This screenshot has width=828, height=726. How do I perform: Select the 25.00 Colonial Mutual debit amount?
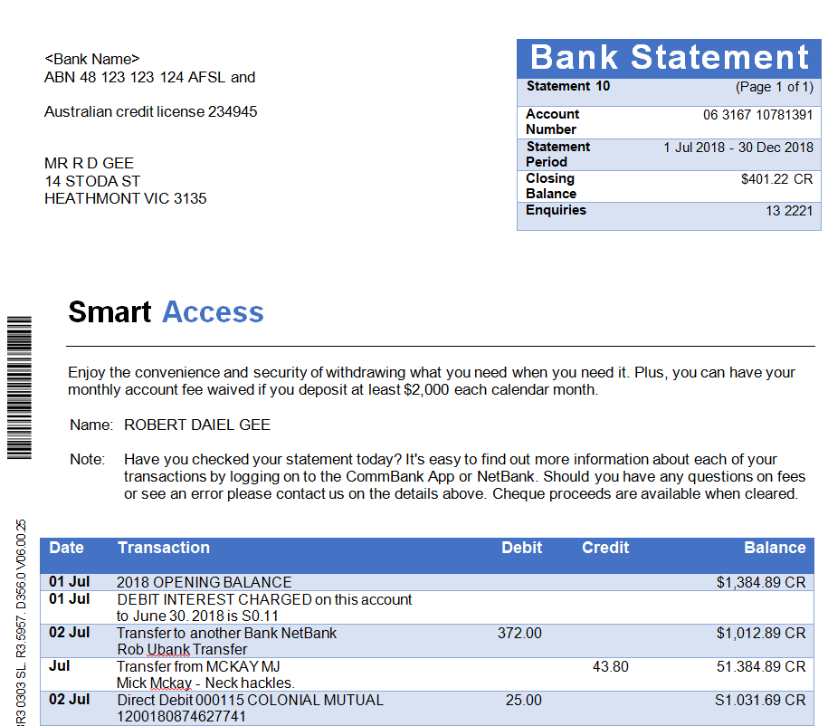(523, 700)
